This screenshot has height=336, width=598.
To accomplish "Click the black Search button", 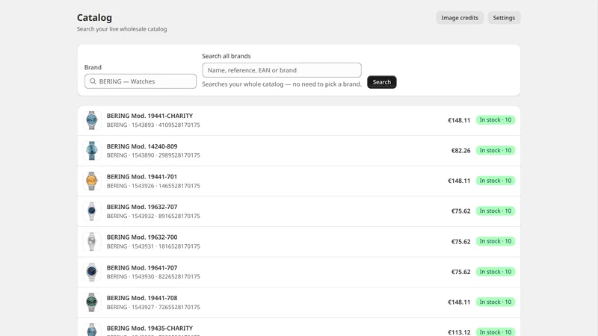I will pos(382,82).
